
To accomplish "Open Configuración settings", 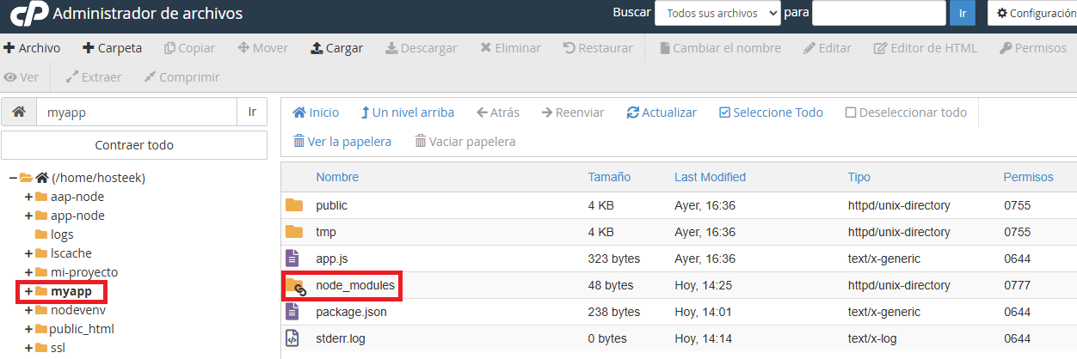I will (1032, 13).
